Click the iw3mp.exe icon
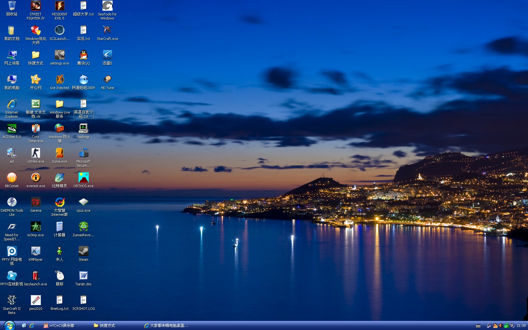528x330 pixels. [36, 229]
